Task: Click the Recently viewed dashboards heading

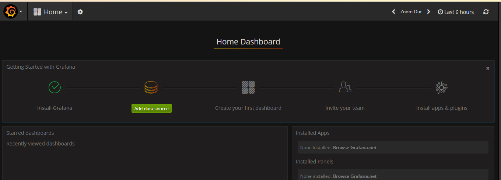Action: (41, 144)
